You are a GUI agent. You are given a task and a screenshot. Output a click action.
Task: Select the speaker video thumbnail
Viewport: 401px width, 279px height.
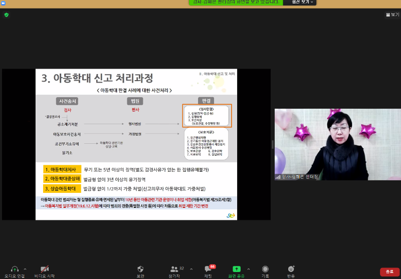337,144
